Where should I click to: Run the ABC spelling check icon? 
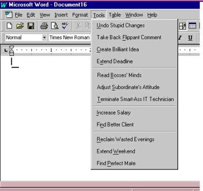(x=65, y=26)
